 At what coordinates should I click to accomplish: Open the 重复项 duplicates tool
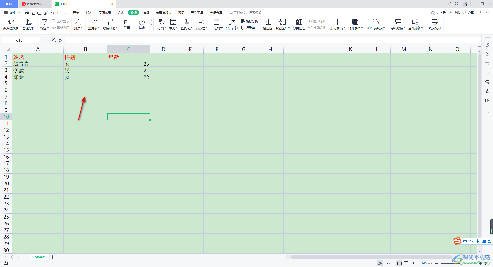(x=94, y=24)
